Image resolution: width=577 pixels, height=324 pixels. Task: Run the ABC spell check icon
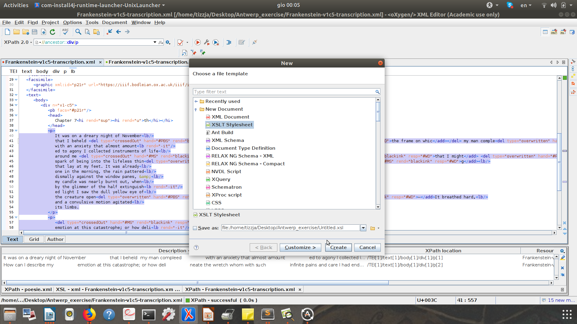coord(66,32)
